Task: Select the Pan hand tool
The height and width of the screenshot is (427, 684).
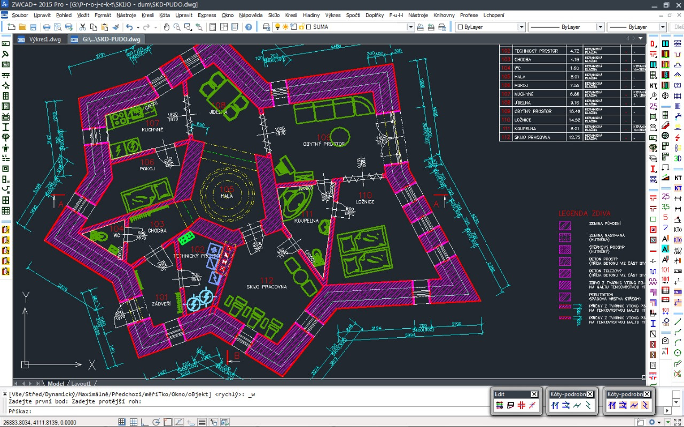Action: point(167,27)
